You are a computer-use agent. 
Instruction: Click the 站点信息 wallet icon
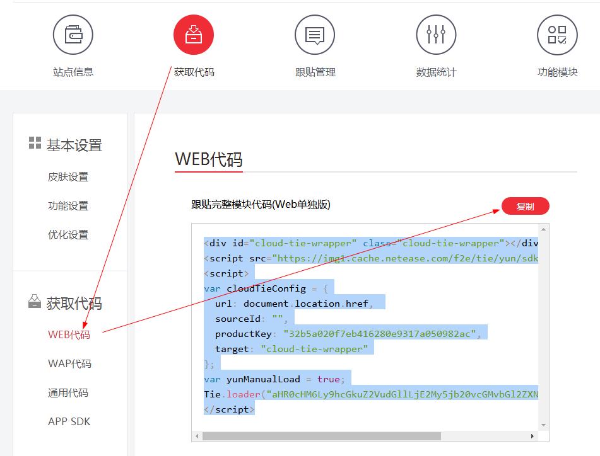click(x=73, y=35)
